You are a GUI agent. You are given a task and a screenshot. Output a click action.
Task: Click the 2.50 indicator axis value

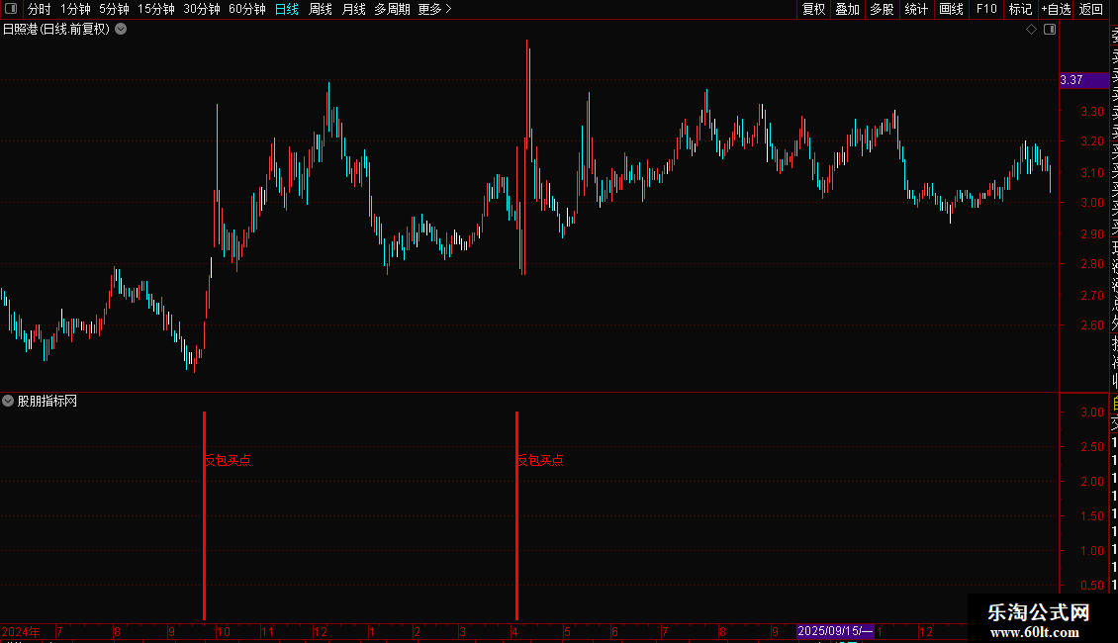click(x=1091, y=447)
